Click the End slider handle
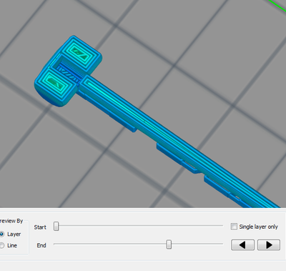This screenshot has width=286, height=271. tap(169, 245)
